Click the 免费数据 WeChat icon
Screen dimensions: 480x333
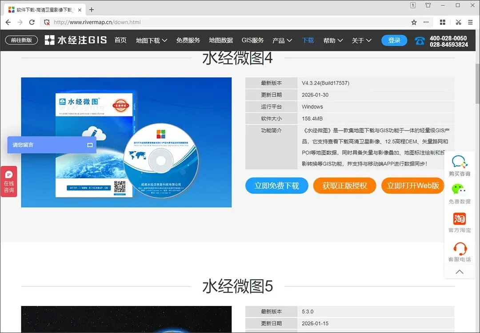pos(459,190)
